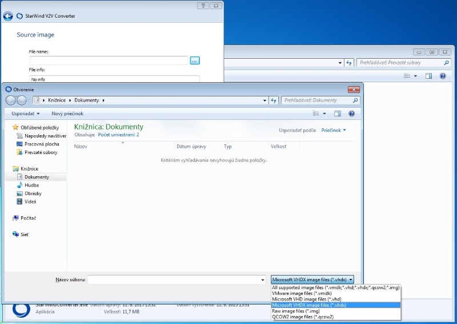
Task: Choose All supported image files option
Action: click(336, 287)
